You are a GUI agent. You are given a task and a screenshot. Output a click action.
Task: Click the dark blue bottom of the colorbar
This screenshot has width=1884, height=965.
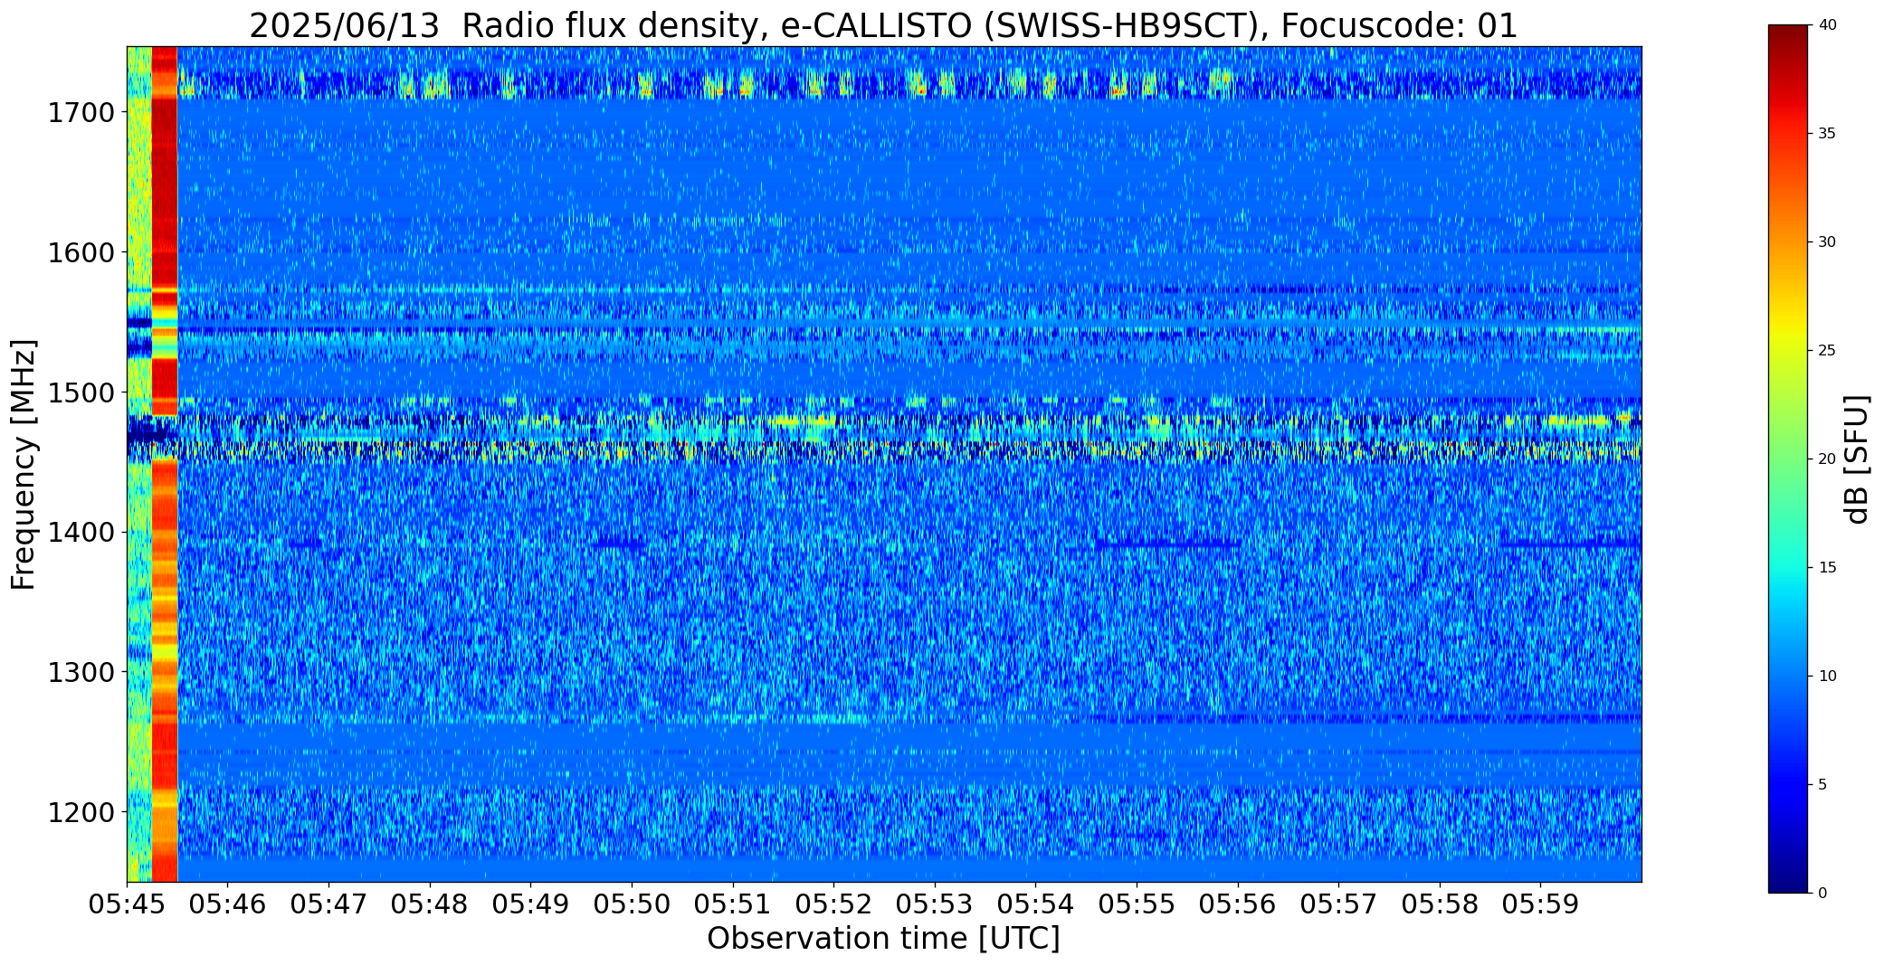1789,882
